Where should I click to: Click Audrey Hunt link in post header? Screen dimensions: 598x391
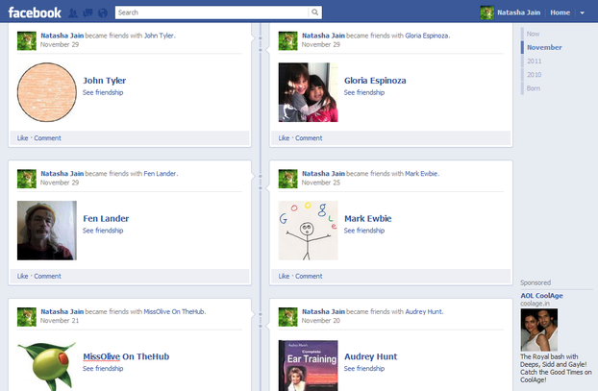[423, 311]
